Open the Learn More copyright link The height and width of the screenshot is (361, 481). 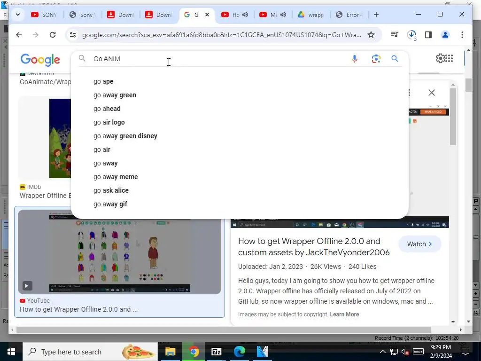[x=344, y=314]
